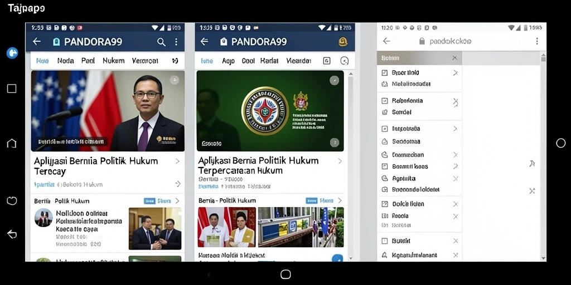Tap icon at end of left screen tab row

coord(175,61)
